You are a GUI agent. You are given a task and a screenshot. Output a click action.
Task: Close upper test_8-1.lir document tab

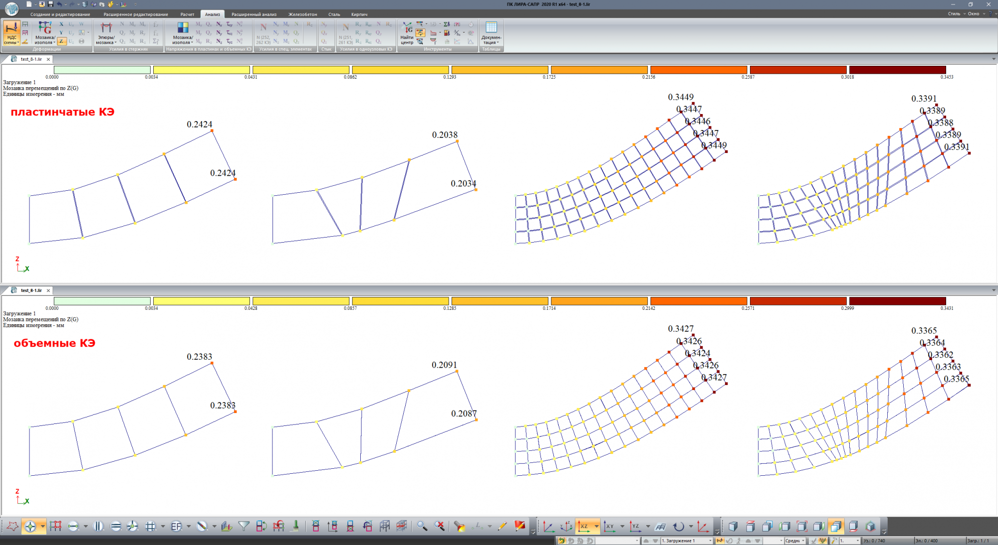[48, 59]
